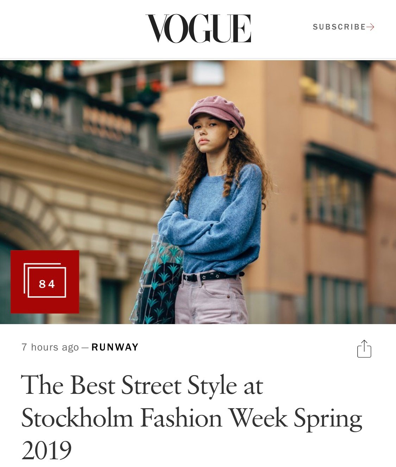Click the '7 hours ago' timestamp
This screenshot has width=396, height=467.
[x=50, y=347]
